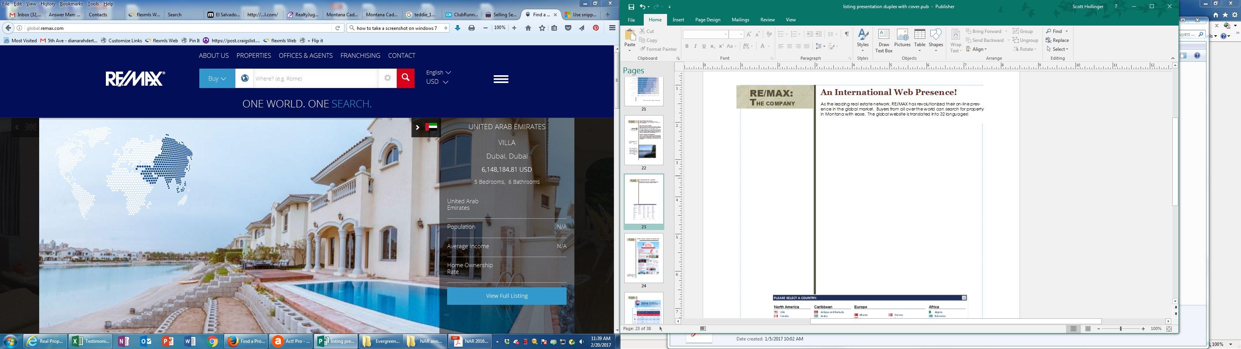Click the bullets list icon in Publisher
Viewport: 1241px width, 349px height.
click(781, 34)
